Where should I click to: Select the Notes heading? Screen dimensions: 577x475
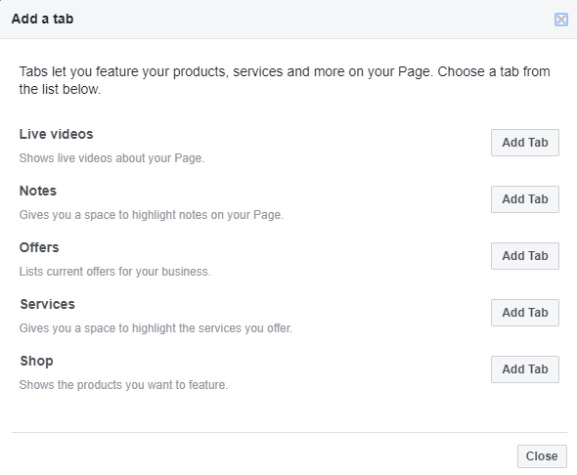(38, 191)
